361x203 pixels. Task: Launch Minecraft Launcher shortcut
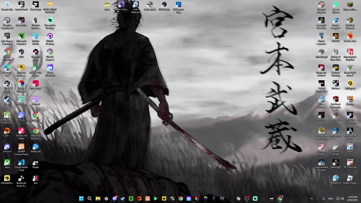[21, 39]
